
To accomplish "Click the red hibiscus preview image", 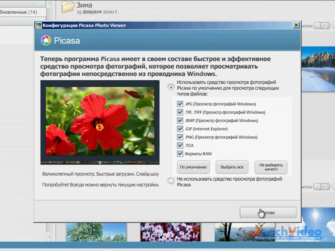I will 100,122.
